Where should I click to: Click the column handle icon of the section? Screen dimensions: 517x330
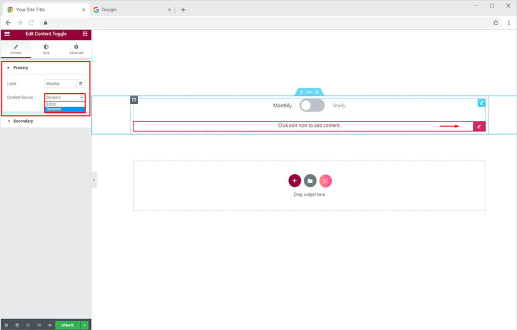click(x=134, y=100)
